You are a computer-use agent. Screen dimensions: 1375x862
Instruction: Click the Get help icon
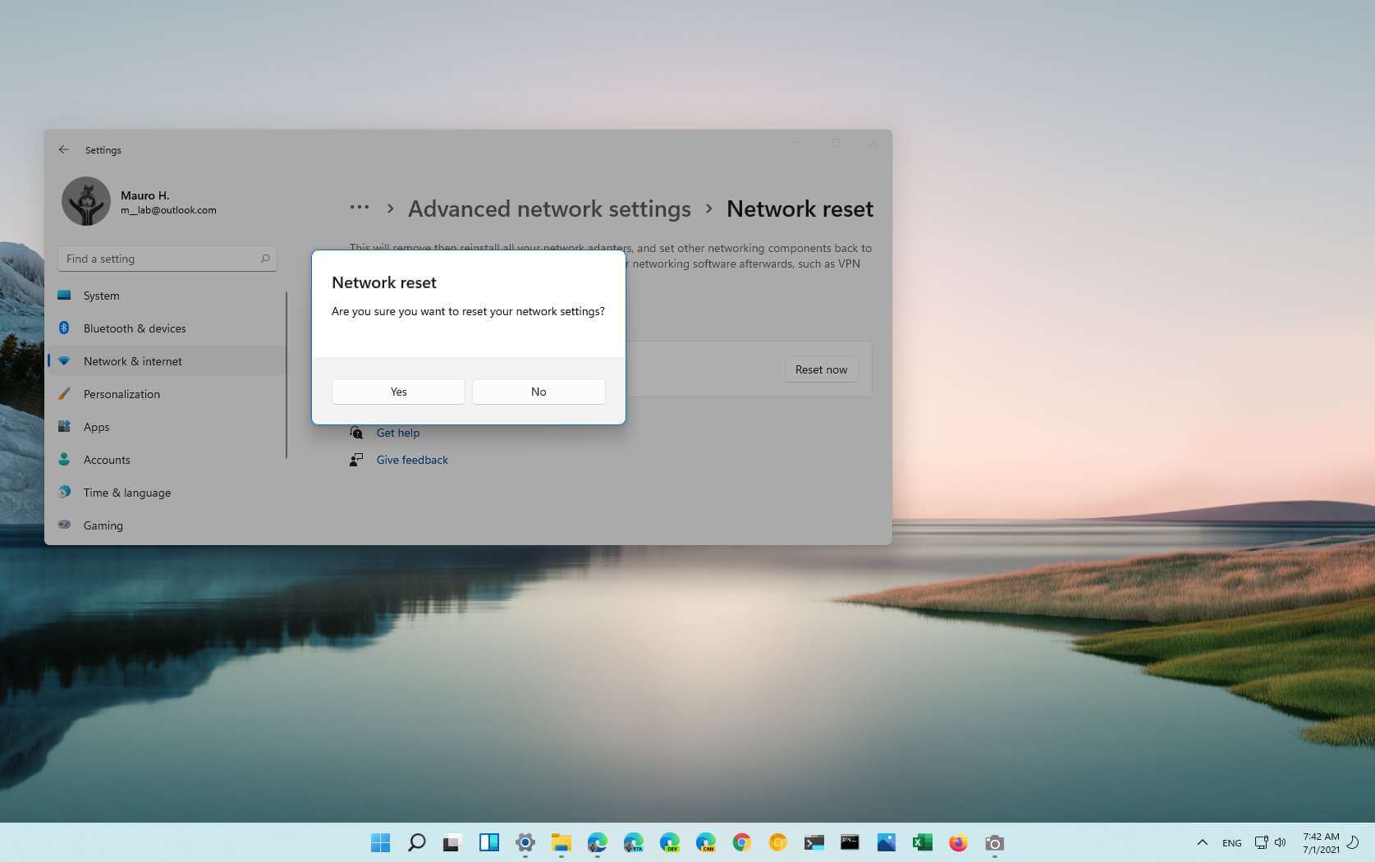(x=356, y=433)
